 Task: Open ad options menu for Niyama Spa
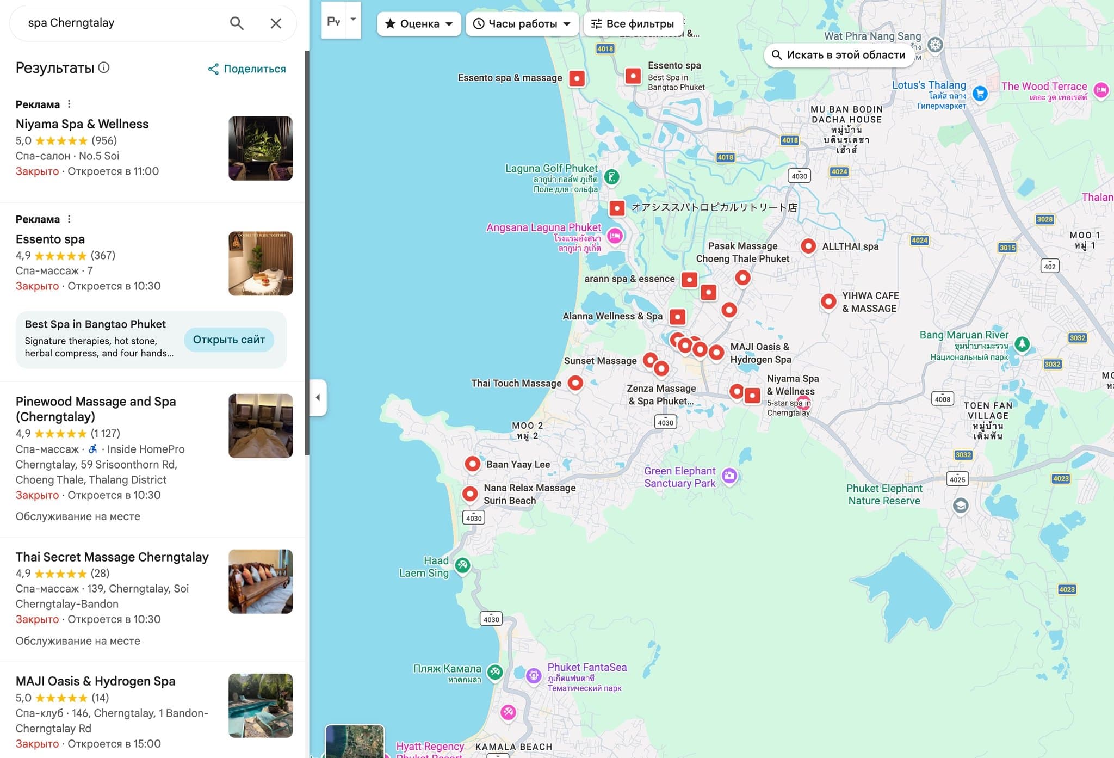pyautogui.click(x=69, y=104)
